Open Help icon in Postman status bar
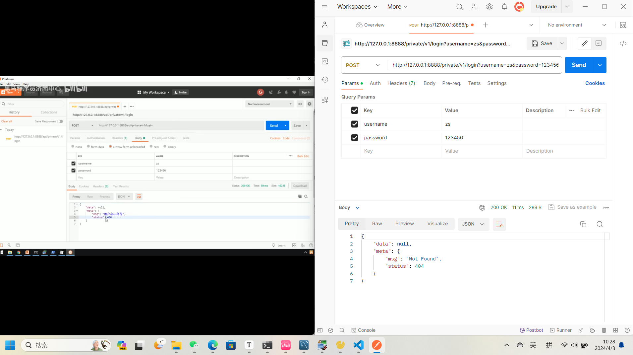The image size is (633, 355). (627, 330)
